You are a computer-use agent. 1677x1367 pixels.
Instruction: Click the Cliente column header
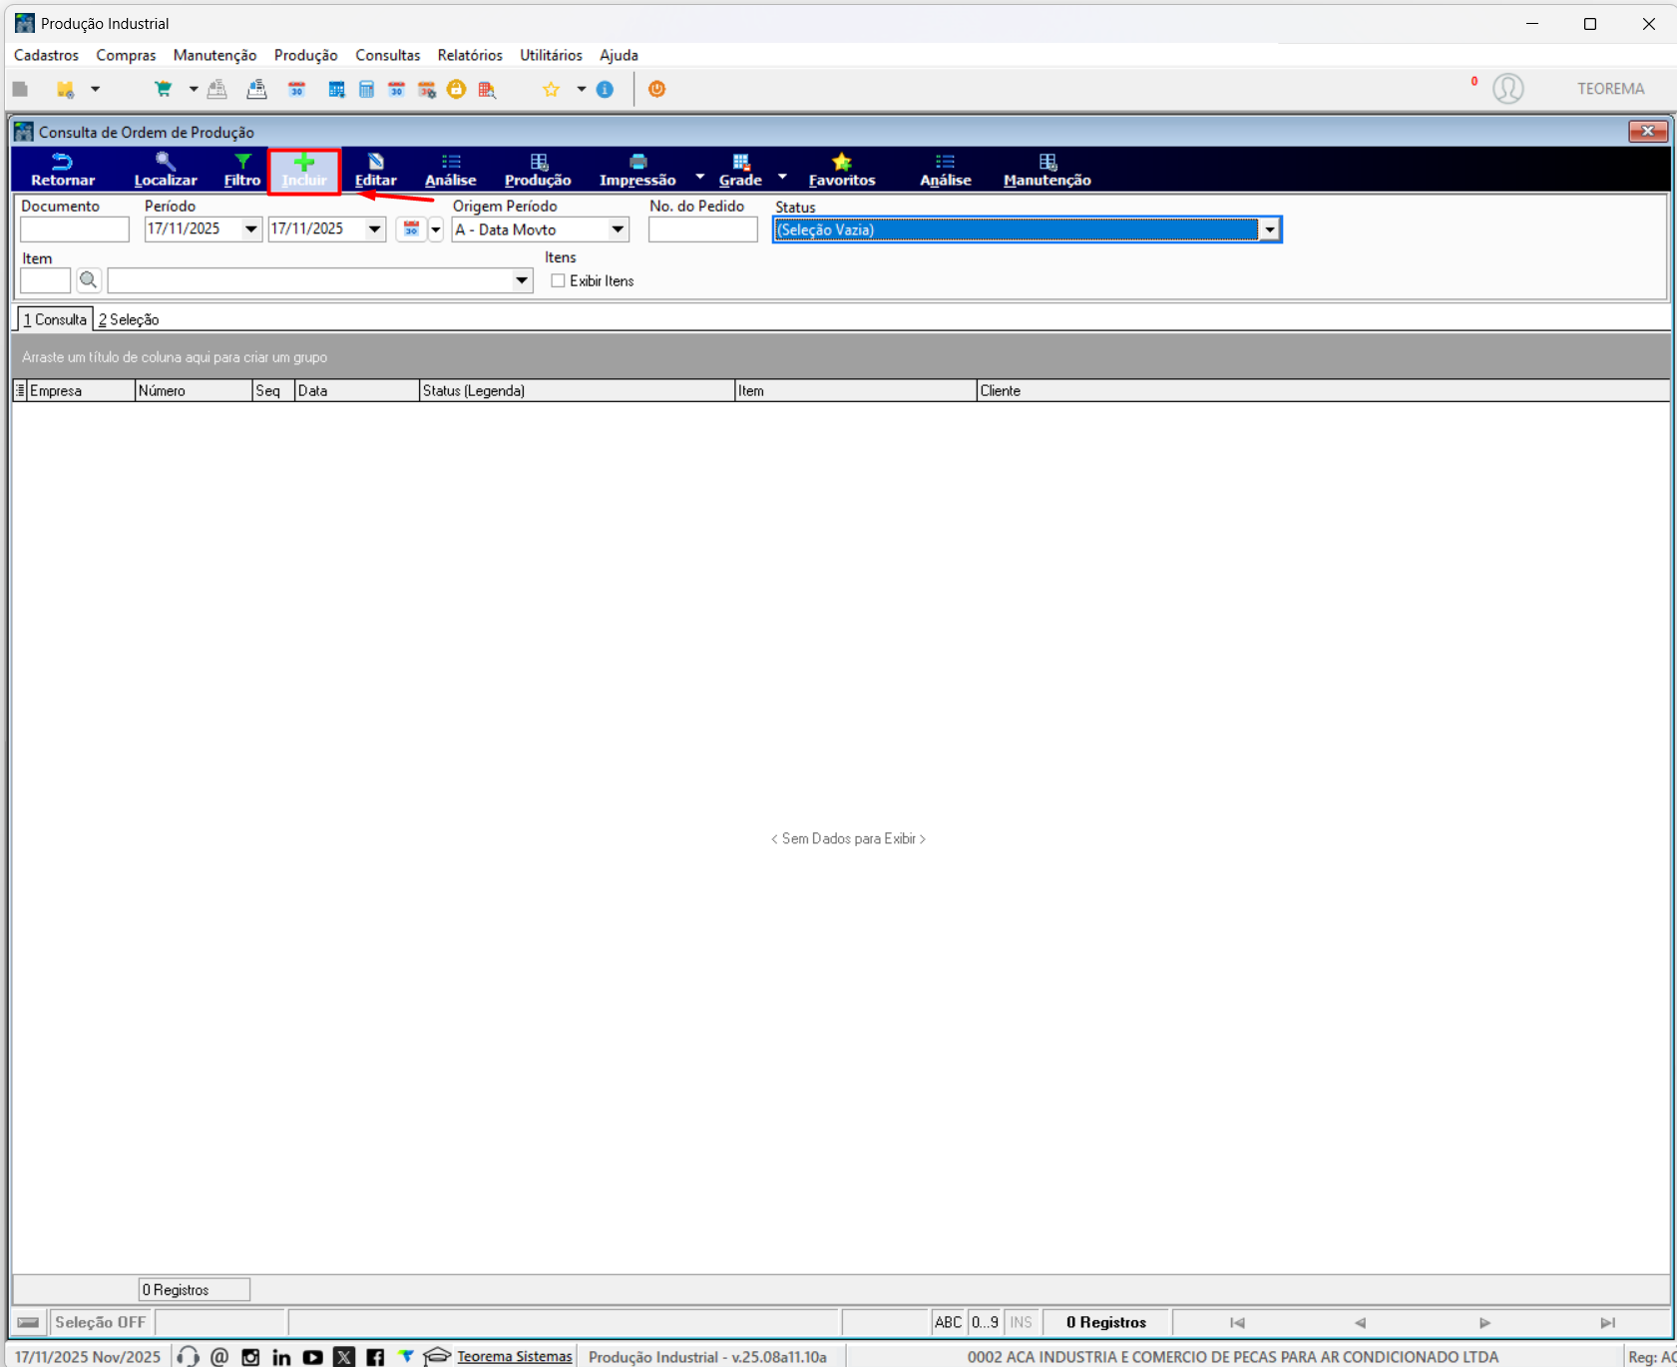[x=1323, y=391]
